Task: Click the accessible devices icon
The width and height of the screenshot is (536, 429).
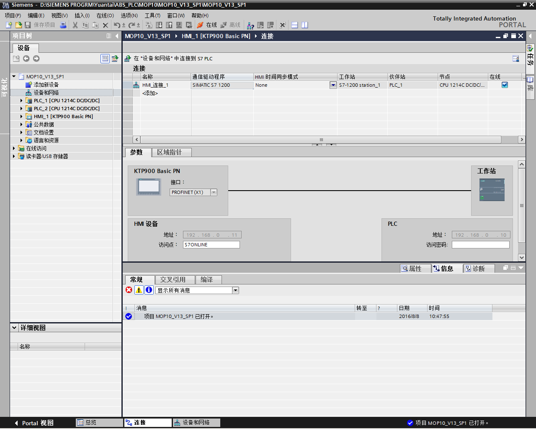Action: 250,25
